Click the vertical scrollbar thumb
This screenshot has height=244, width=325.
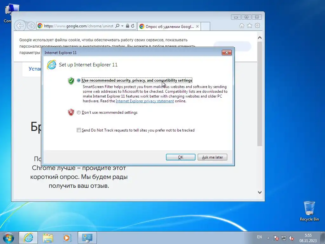click(260, 94)
